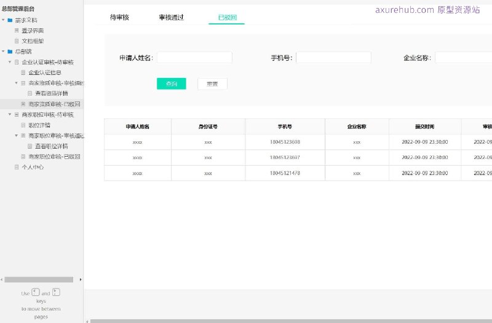
Task: Open 商家职位审核-审核通过 page
Action: (x=56, y=136)
